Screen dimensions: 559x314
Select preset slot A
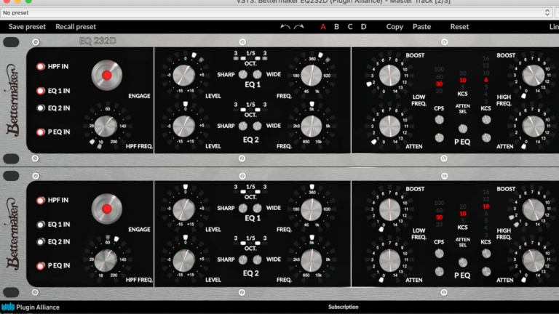[x=323, y=27]
